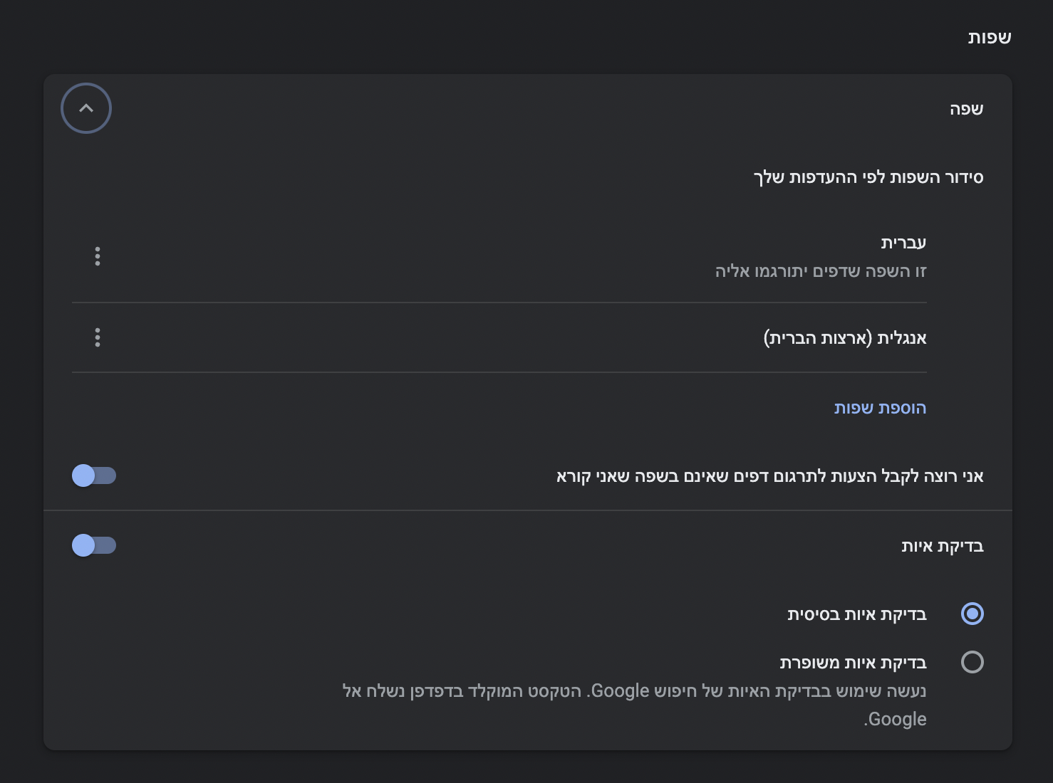Click the עברית language name
This screenshot has width=1053, height=783.
point(903,243)
